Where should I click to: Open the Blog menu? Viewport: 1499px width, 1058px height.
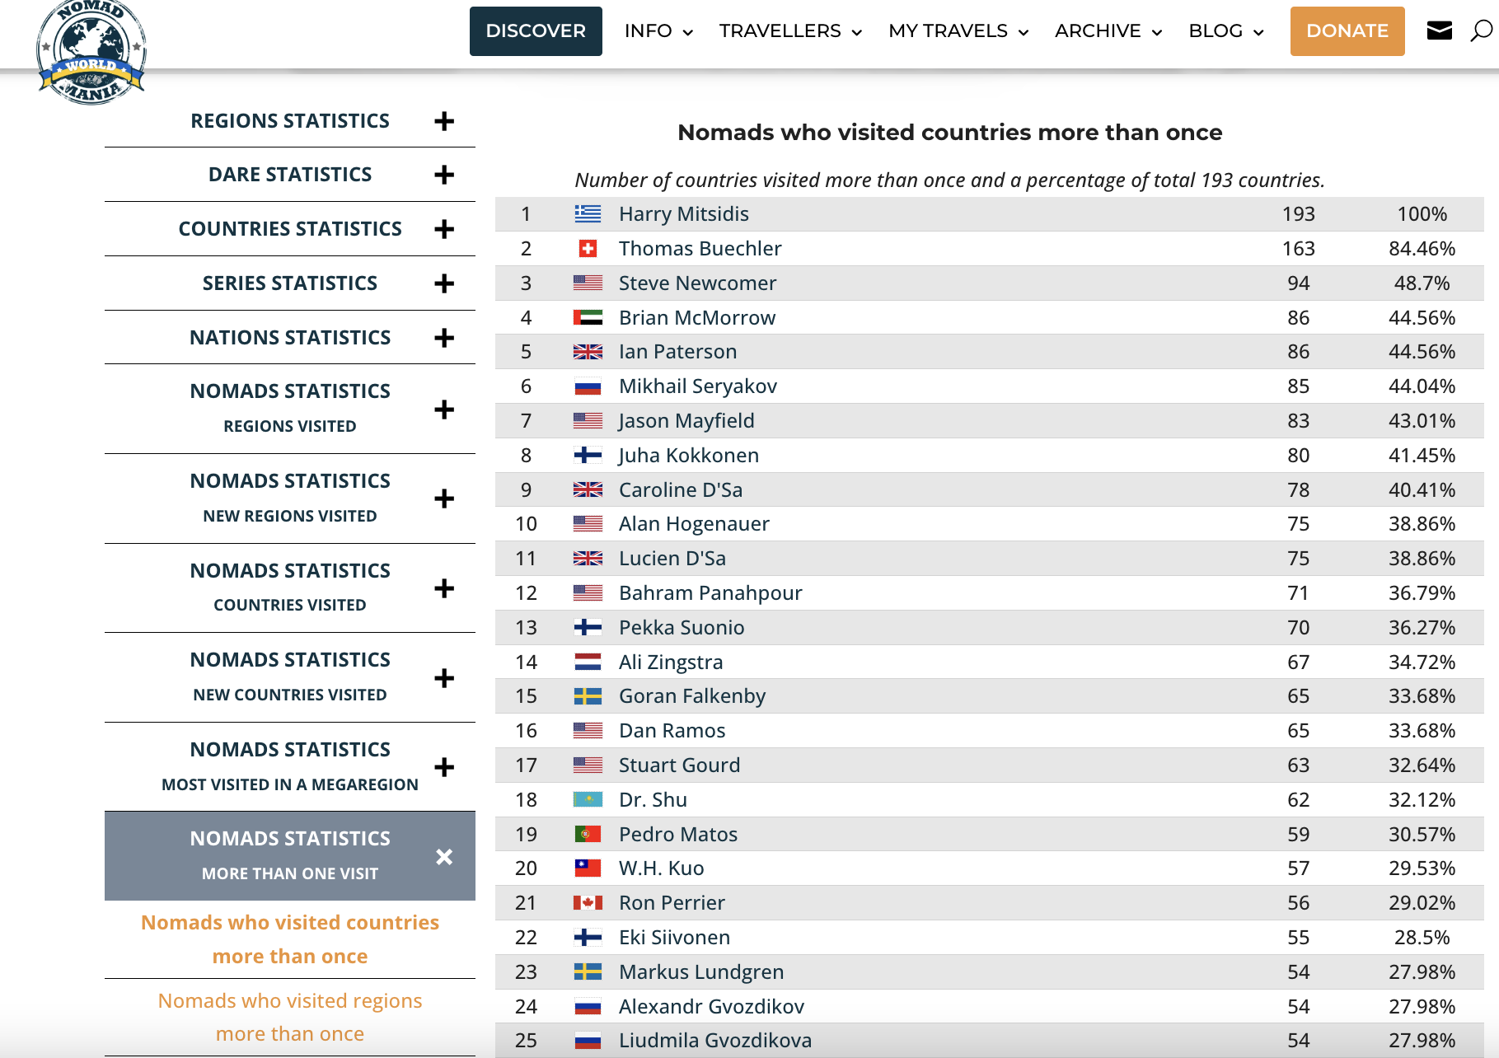(1225, 31)
